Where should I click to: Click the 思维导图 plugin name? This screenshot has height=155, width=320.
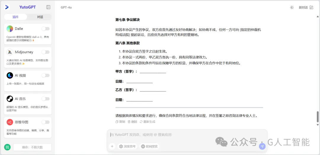tap(21, 122)
